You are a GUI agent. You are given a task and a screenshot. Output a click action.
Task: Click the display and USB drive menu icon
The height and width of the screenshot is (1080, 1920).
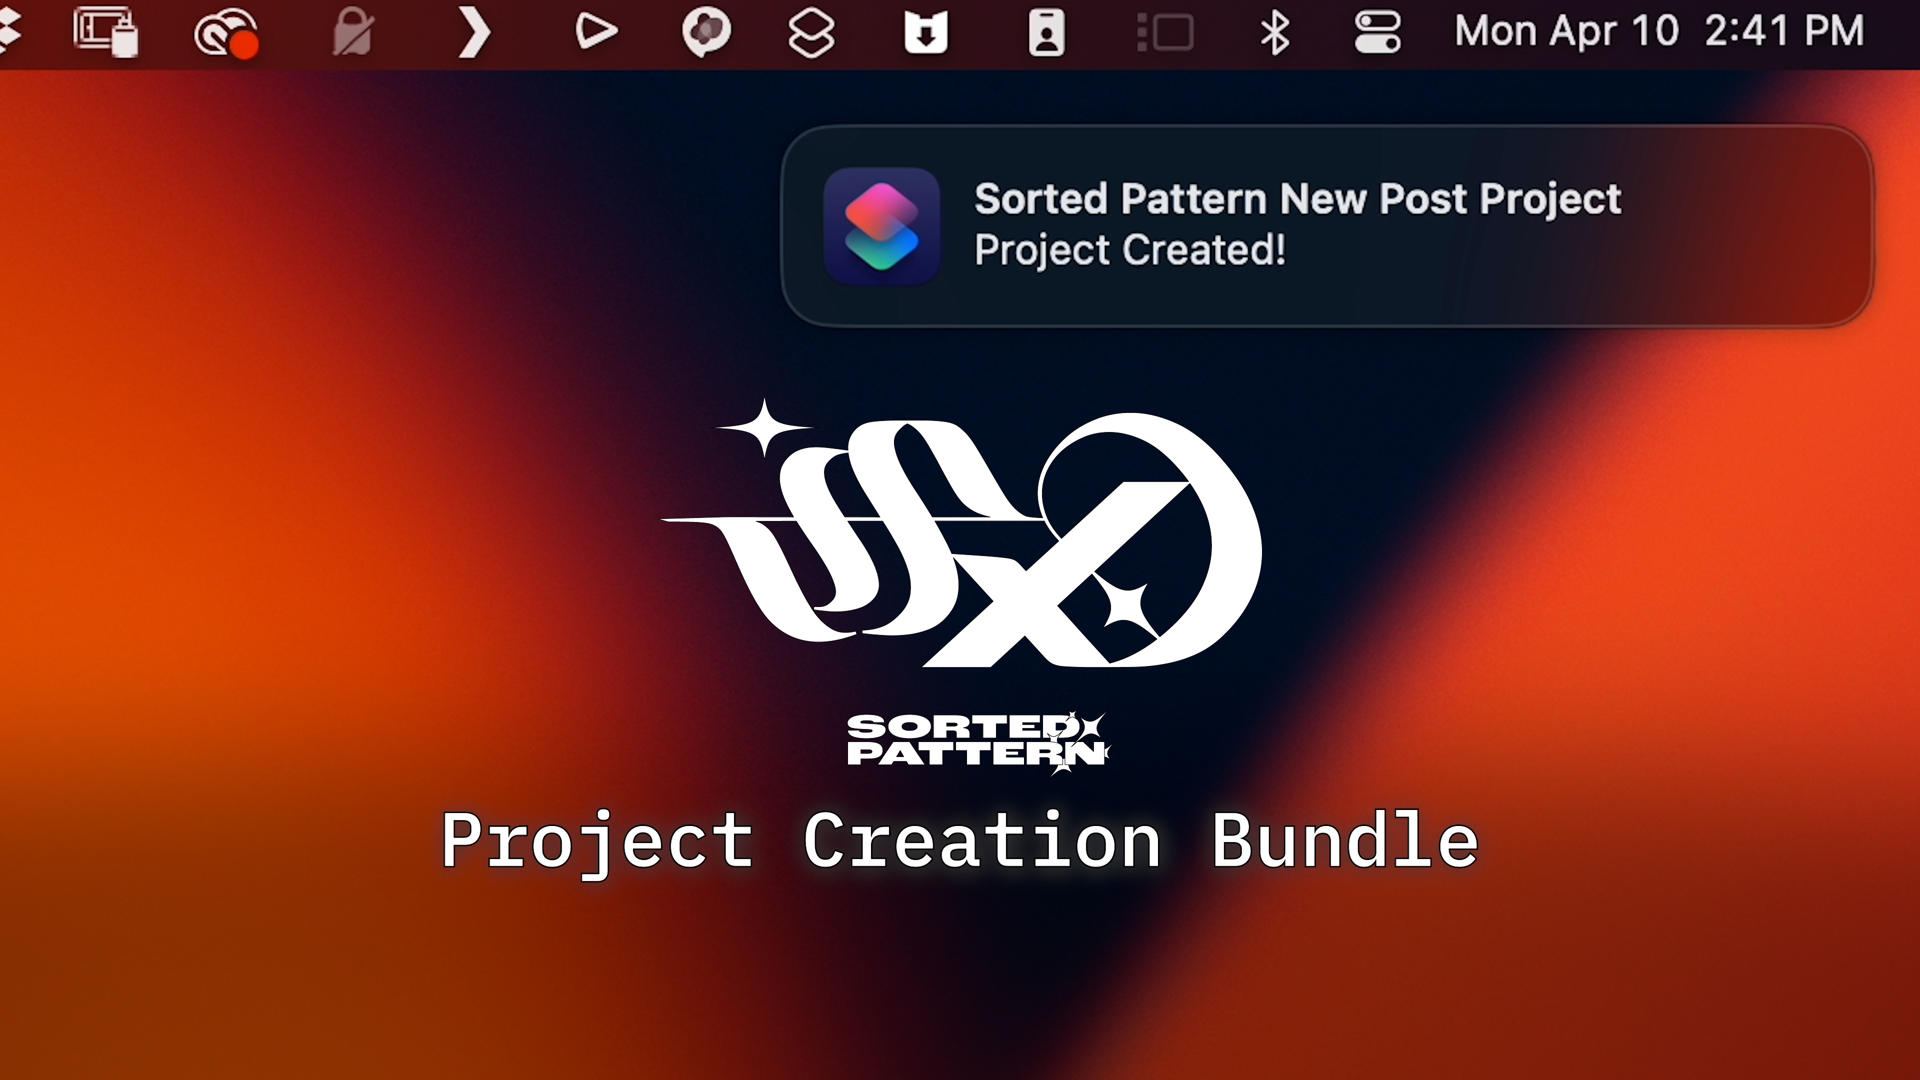106,32
